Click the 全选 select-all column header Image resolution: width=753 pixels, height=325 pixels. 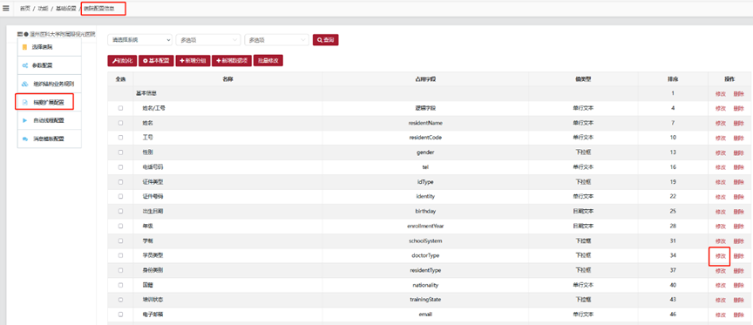pyautogui.click(x=120, y=78)
